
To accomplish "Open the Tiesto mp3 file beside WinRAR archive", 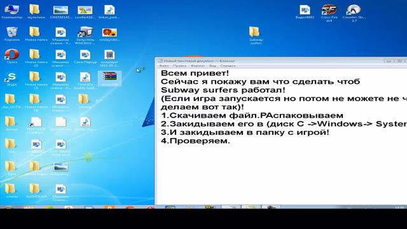I will pos(85,80).
